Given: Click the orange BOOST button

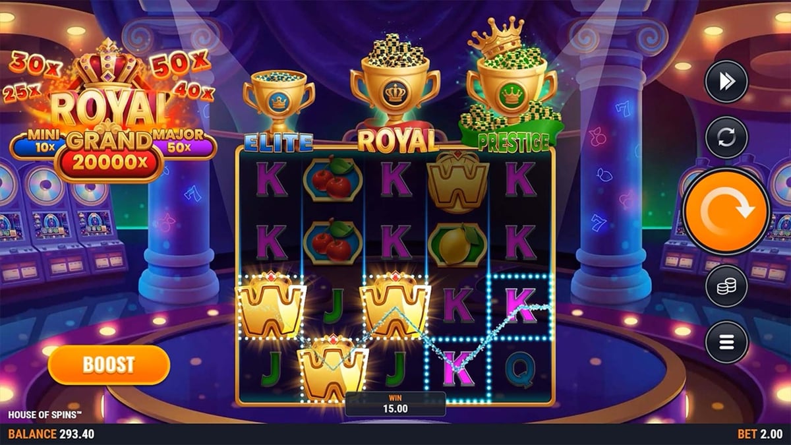Looking at the screenshot, I should point(109,365).
